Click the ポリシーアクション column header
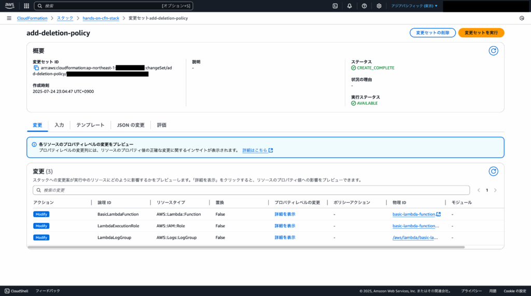The height and width of the screenshot is (296, 531). [x=352, y=203]
